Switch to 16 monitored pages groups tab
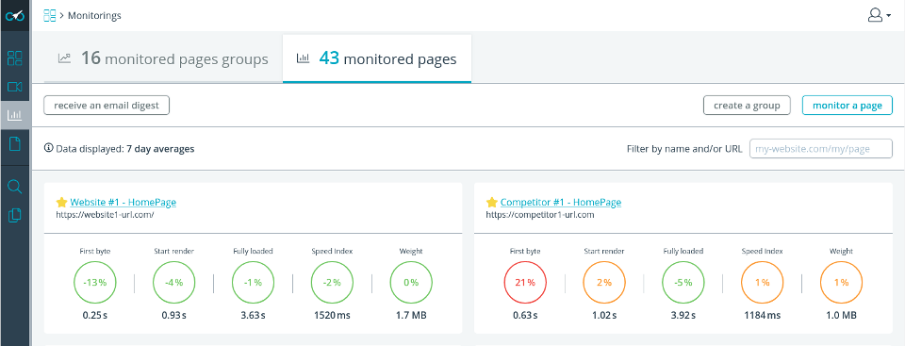This screenshot has width=905, height=346. point(163,58)
